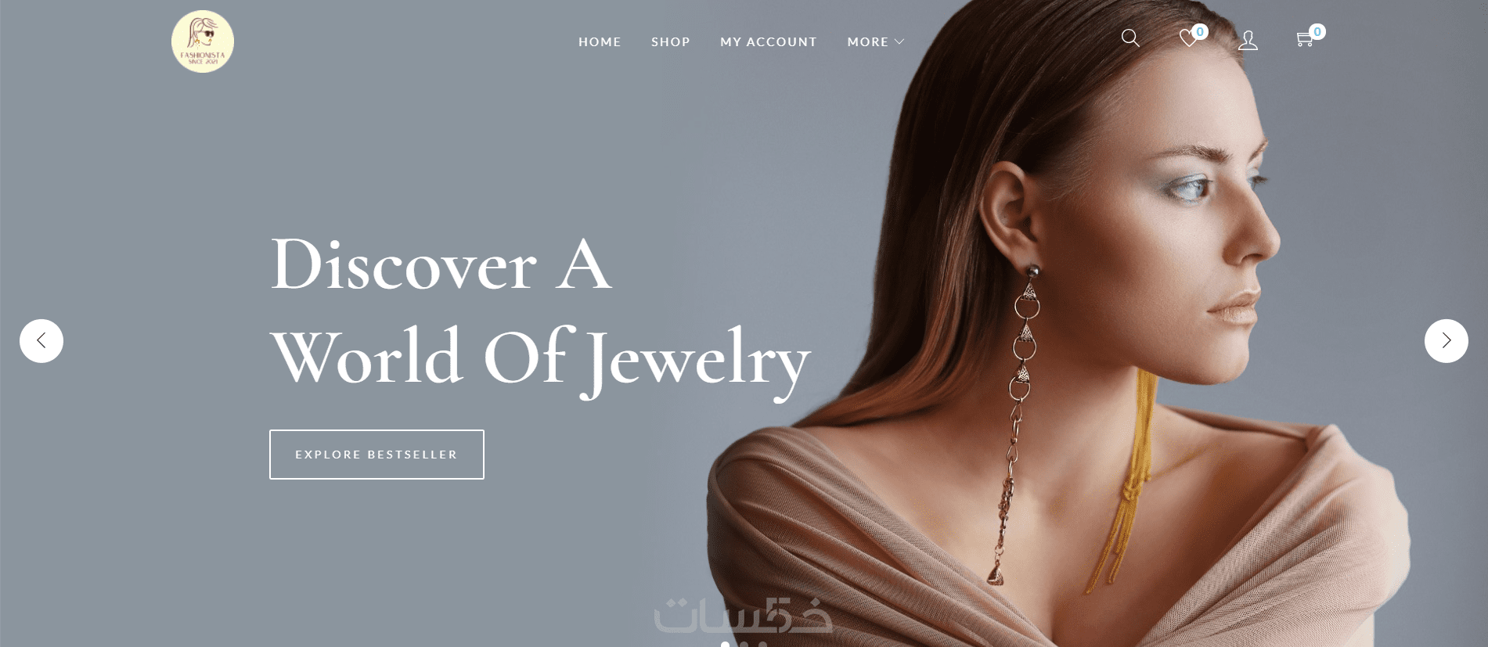
Task: Go to the HOME menu item
Action: tap(600, 42)
